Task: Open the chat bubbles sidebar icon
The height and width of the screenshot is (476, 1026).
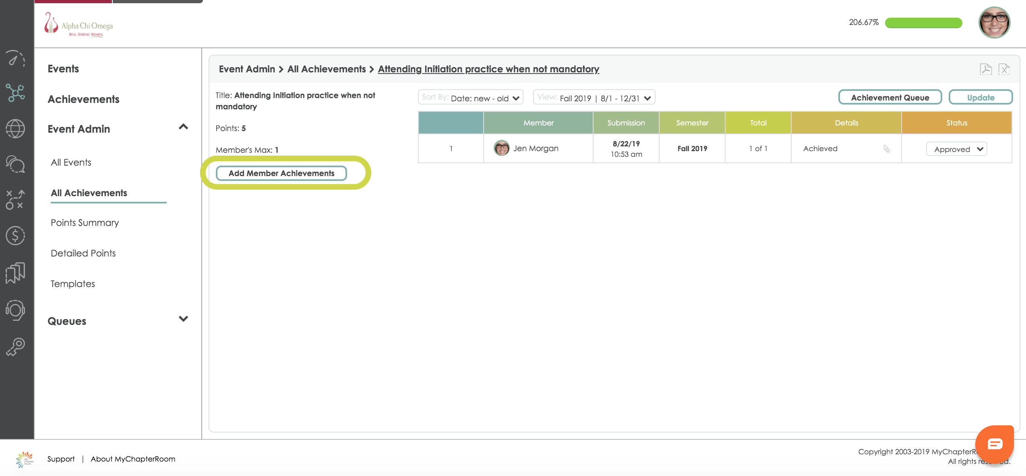Action: point(15,164)
